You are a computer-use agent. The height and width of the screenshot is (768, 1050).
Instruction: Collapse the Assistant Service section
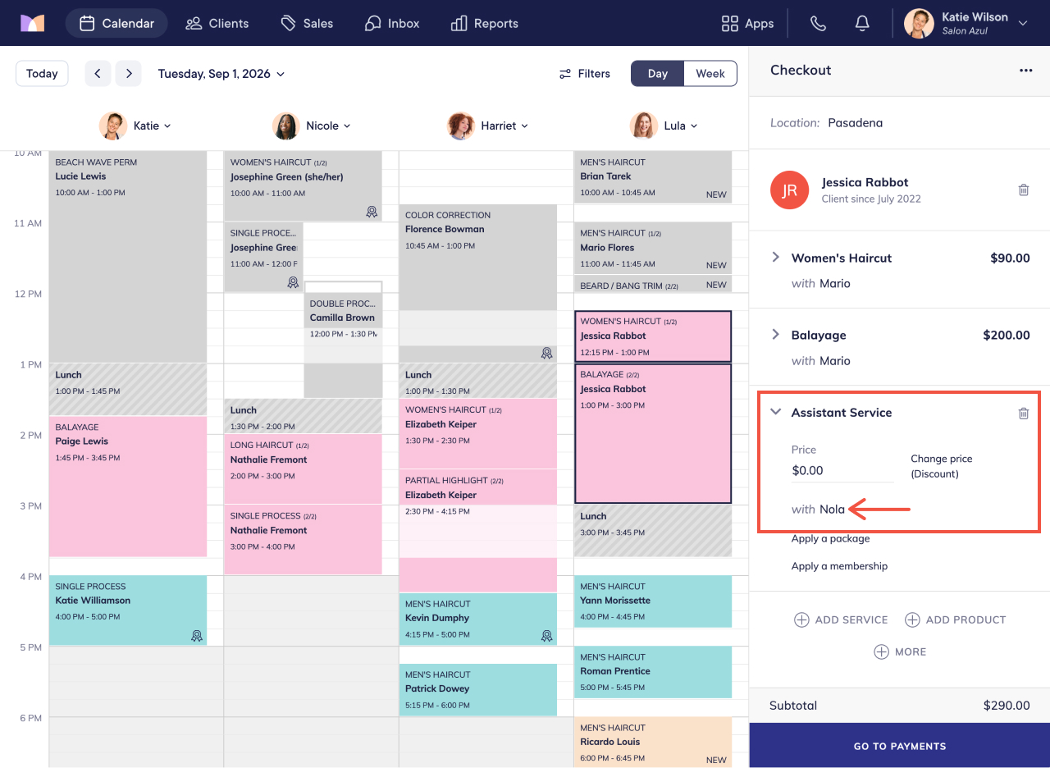[x=776, y=412]
